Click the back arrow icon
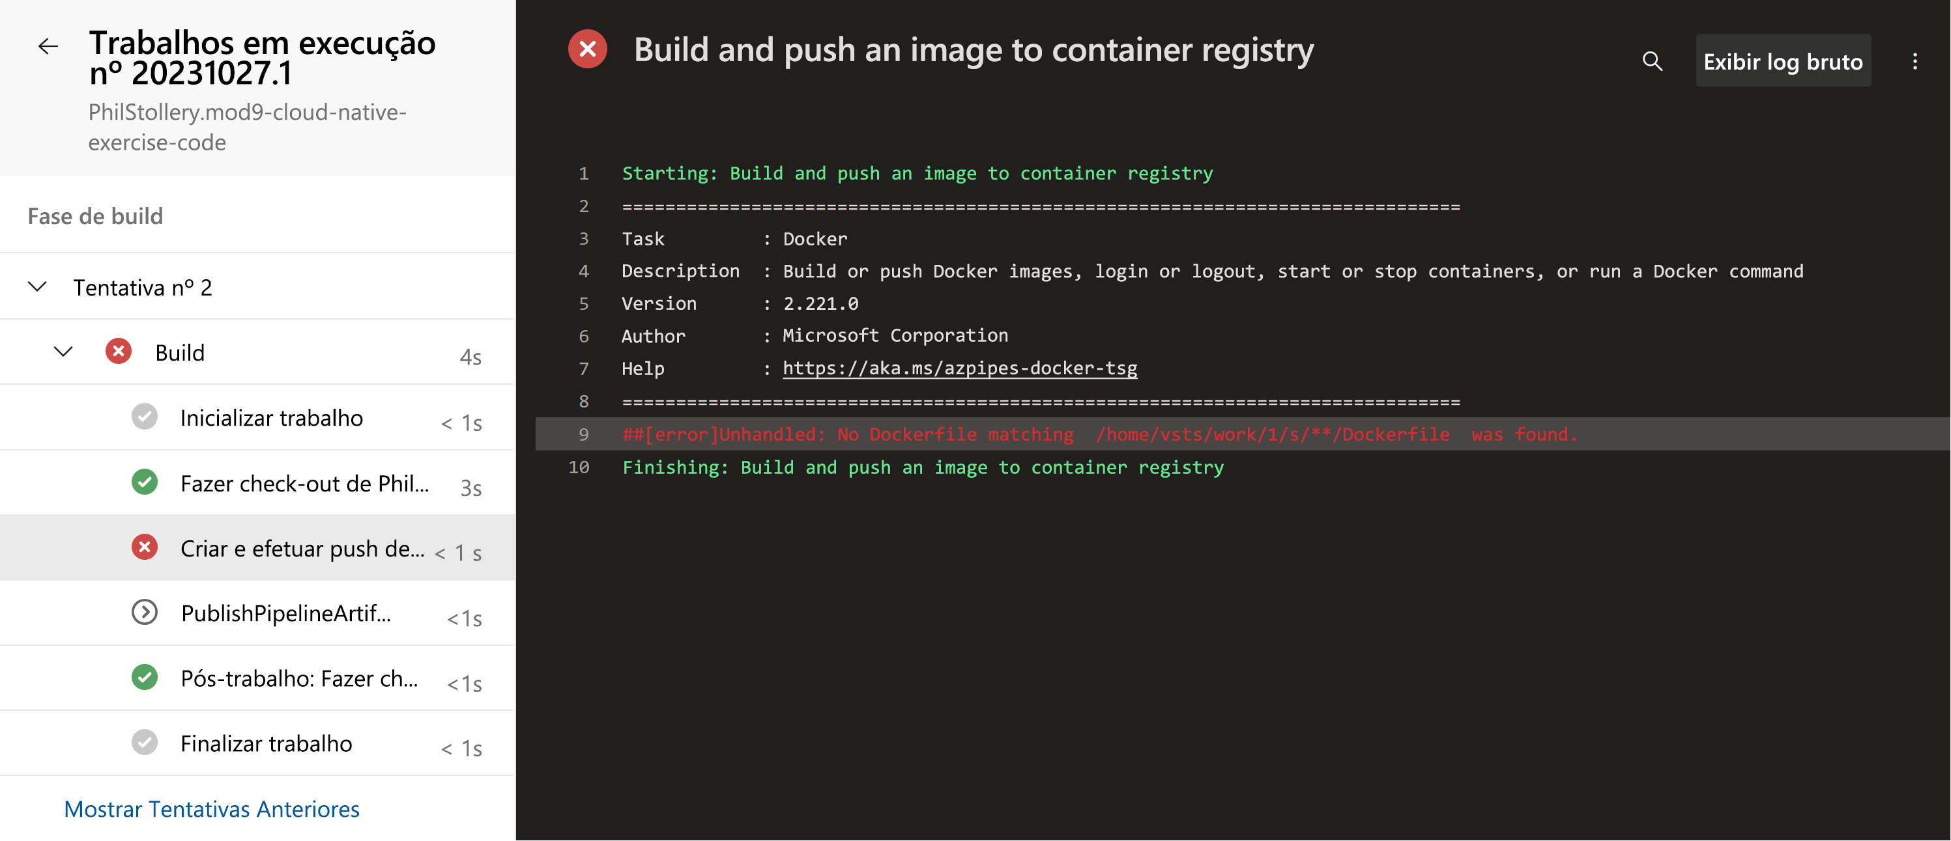1951x841 pixels. (48, 47)
